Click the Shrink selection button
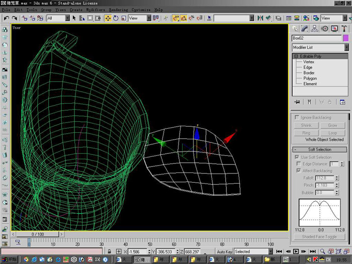 [x=306, y=125]
